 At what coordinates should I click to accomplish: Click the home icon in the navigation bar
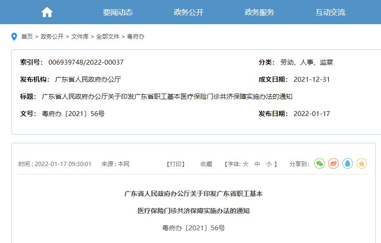47,12
